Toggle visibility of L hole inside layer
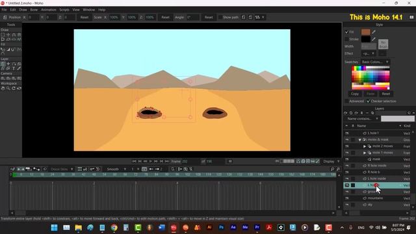 click(346, 179)
